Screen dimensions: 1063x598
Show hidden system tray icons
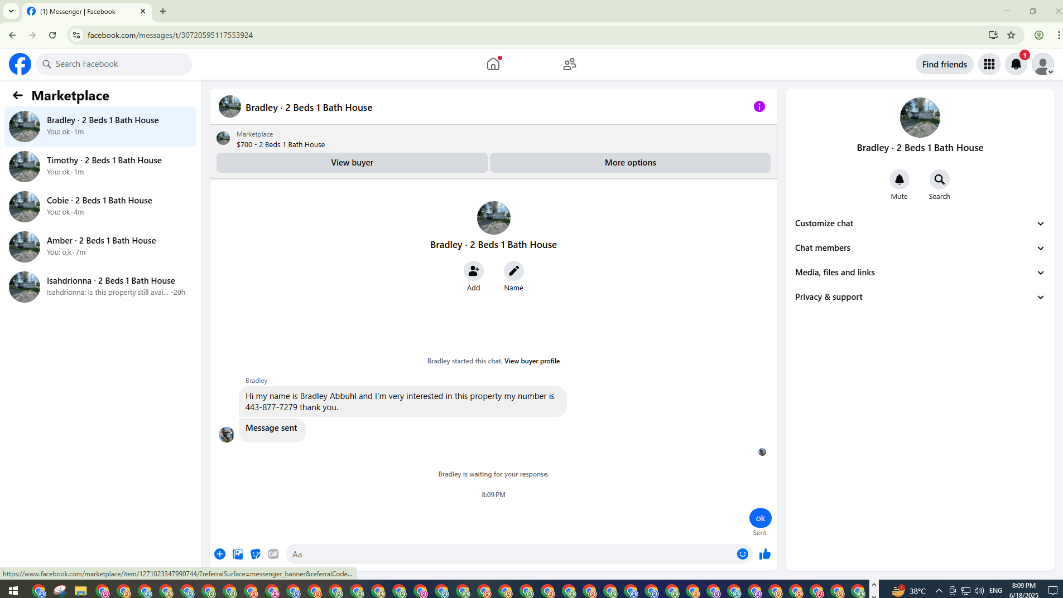click(x=939, y=591)
